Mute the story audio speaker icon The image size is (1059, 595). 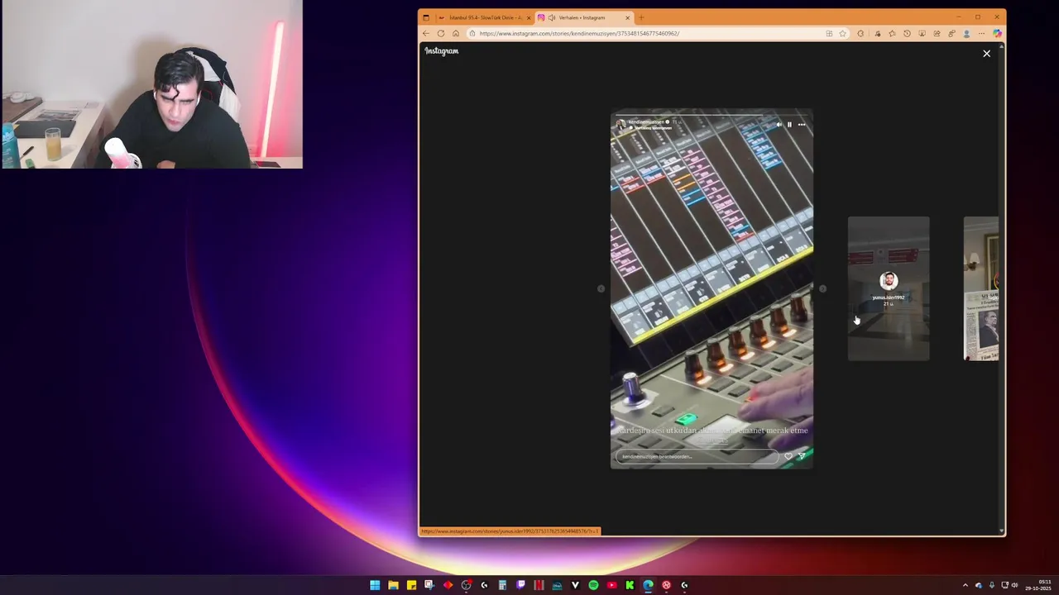(x=779, y=125)
